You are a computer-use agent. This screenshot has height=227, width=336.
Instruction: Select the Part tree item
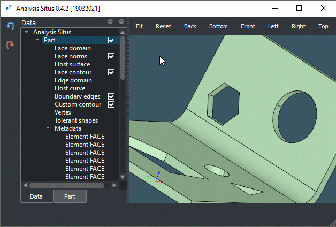(x=50, y=40)
